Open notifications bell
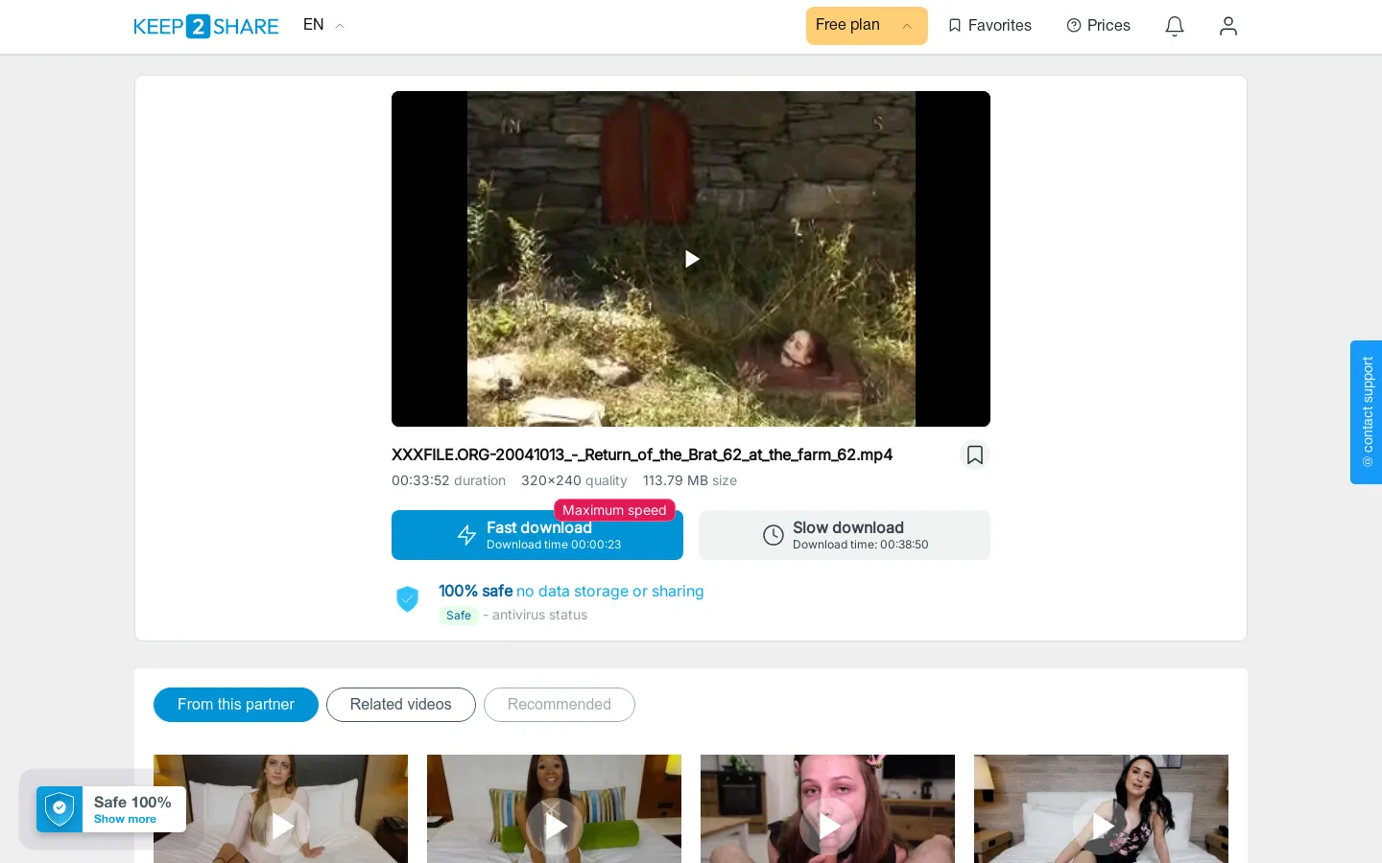Image resolution: width=1382 pixels, height=863 pixels. point(1175,26)
